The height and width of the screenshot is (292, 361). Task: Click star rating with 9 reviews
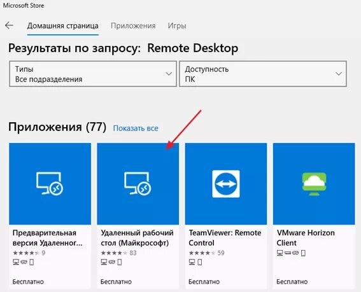click(x=29, y=253)
